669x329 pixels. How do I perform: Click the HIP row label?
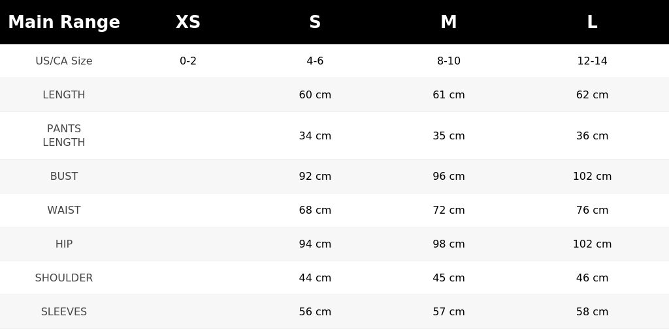point(64,244)
